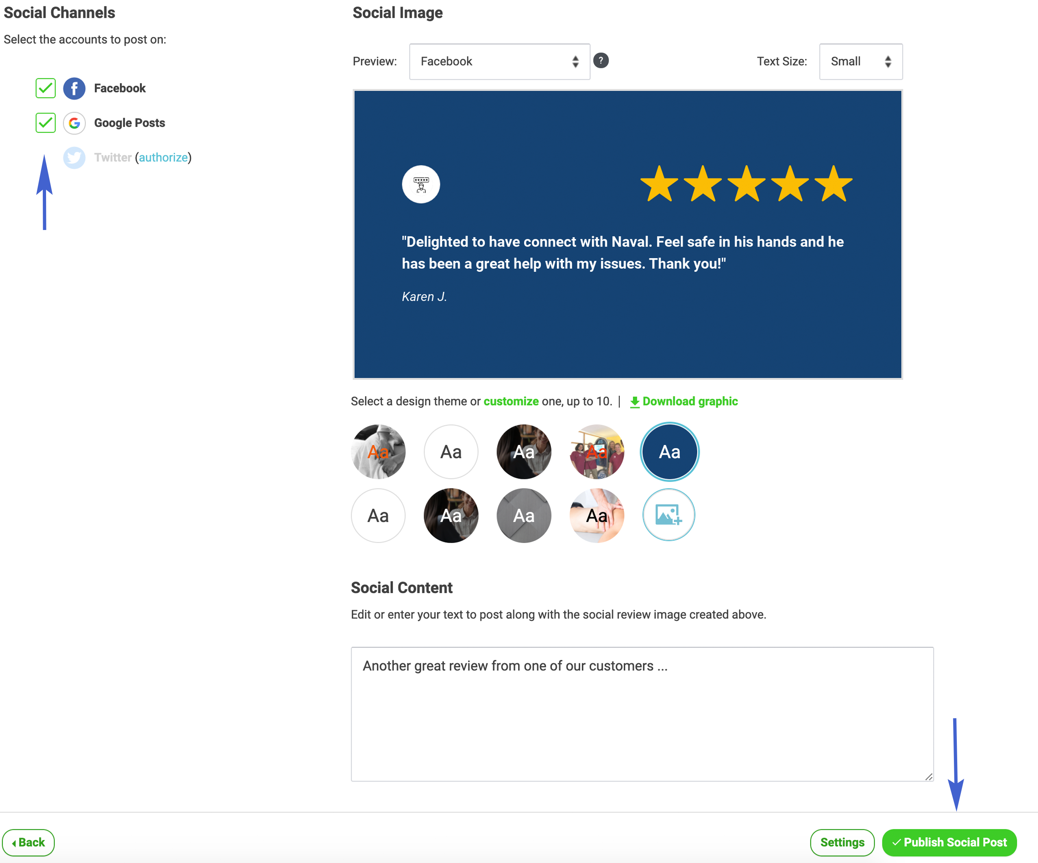
Task: Publish the social post
Action: click(x=949, y=842)
